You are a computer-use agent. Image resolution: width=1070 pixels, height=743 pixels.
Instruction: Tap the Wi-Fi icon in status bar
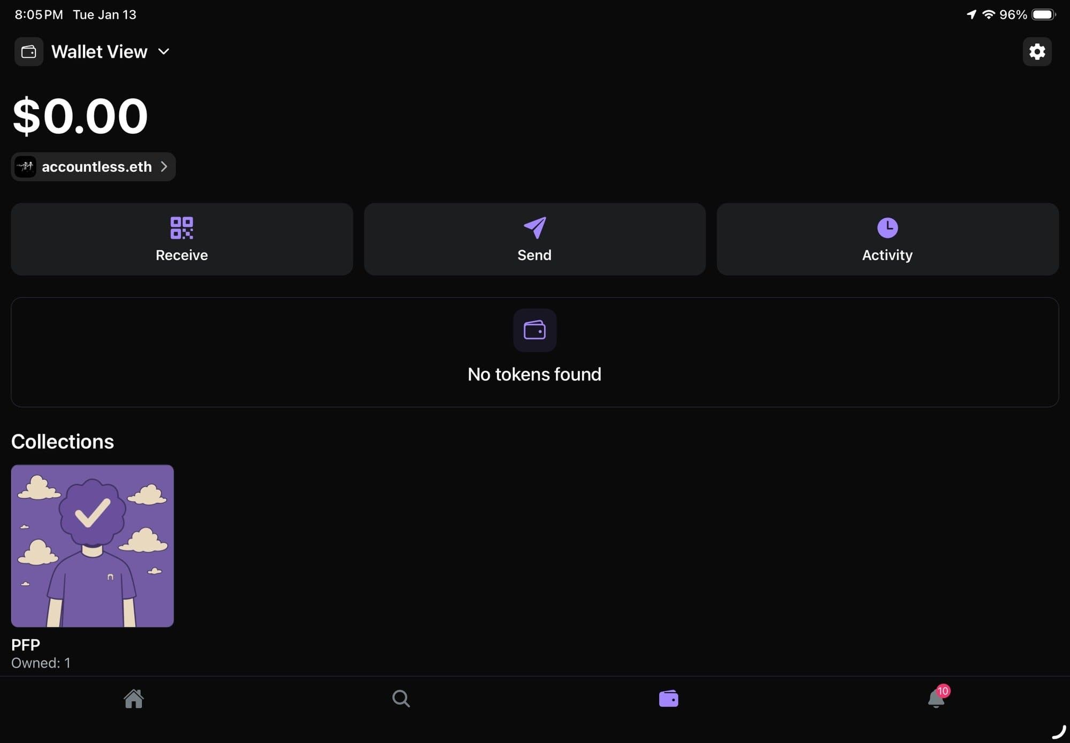(x=988, y=14)
